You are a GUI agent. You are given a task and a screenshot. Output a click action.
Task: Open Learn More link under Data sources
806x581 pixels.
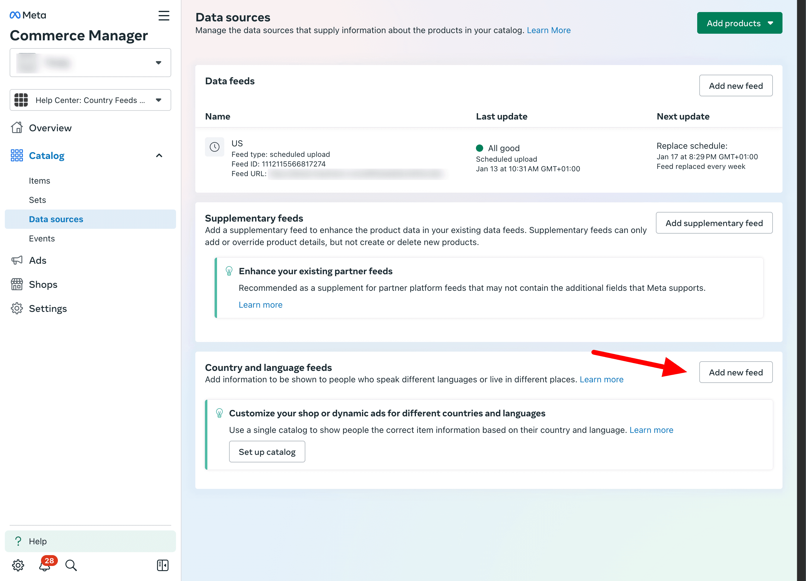(x=548, y=30)
